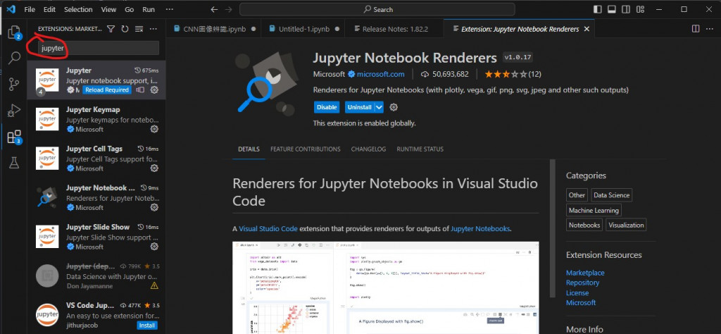Go forward with the navigation arrow
721x334 pixels.
pyautogui.click(x=229, y=9)
